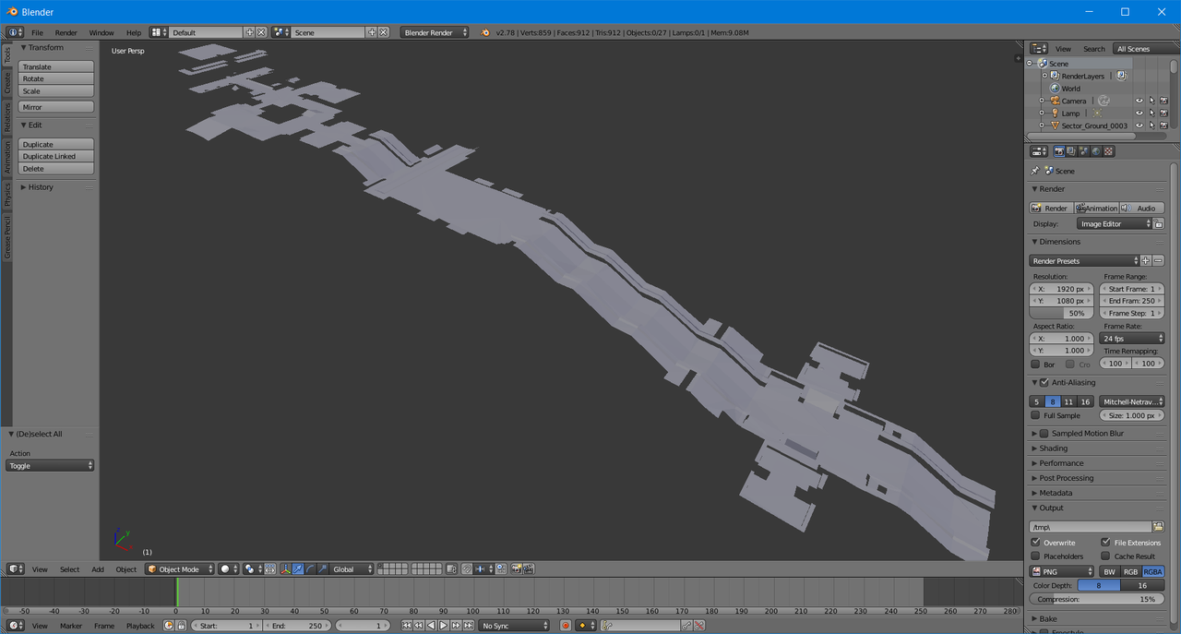The height and width of the screenshot is (634, 1181).
Task: Open the Image Editor display dropdown
Action: pyautogui.click(x=1115, y=224)
